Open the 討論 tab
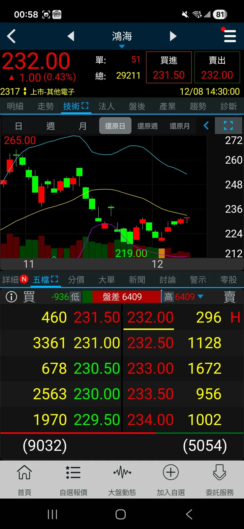This screenshot has width=244, height=529. tap(168, 280)
